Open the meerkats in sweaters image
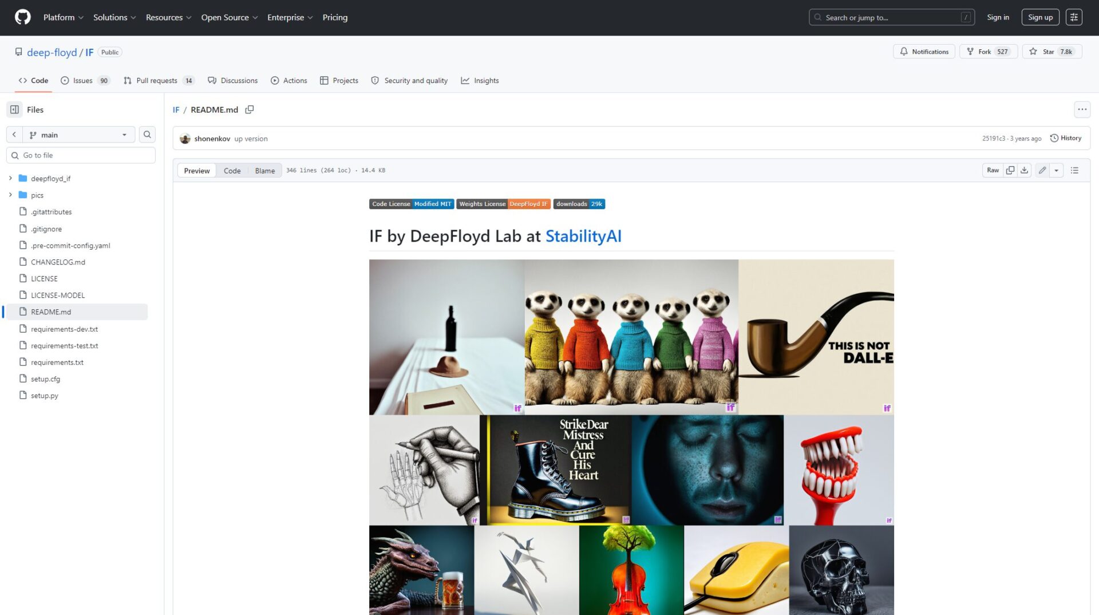Screen dimensions: 1099x615 point(631,337)
